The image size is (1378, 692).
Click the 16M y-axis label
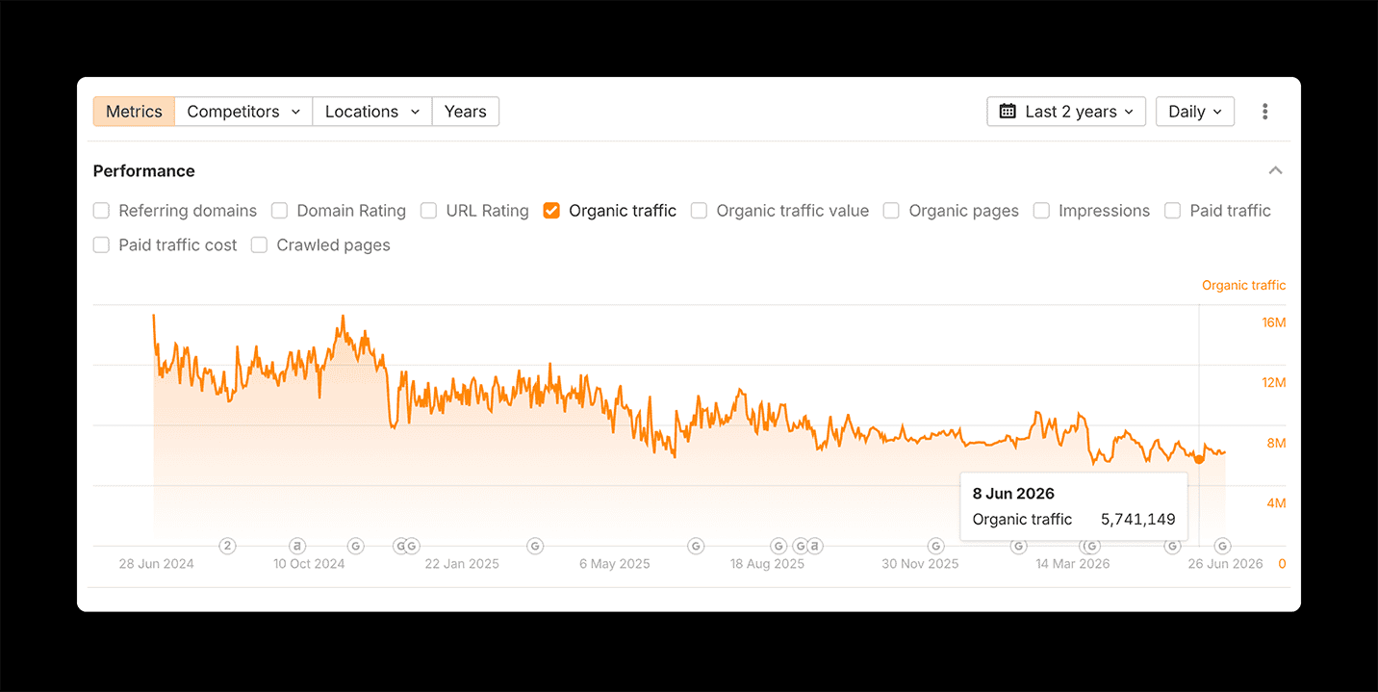click(1274, 322)
